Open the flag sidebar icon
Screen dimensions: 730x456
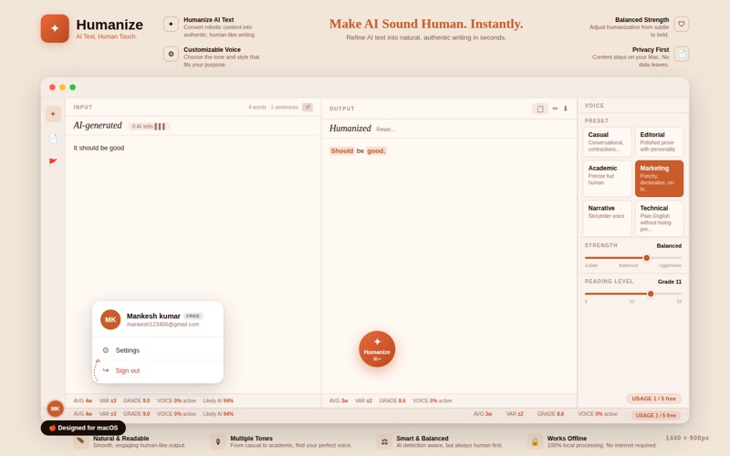point(53,162)
